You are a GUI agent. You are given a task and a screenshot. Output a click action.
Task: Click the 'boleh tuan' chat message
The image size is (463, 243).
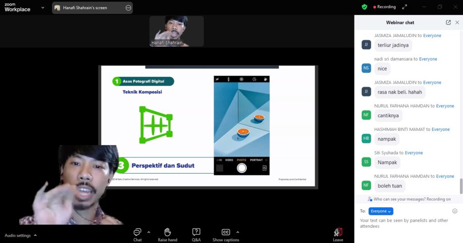[390, 186]
